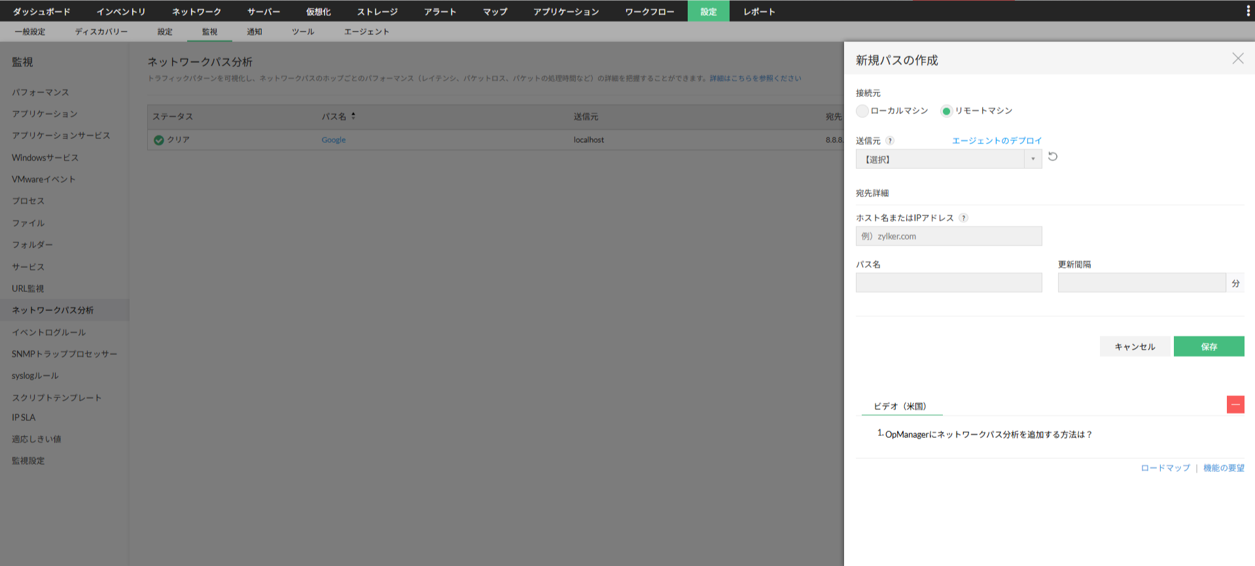Select ローカルマシン radio button

click(x=862, y=111)
